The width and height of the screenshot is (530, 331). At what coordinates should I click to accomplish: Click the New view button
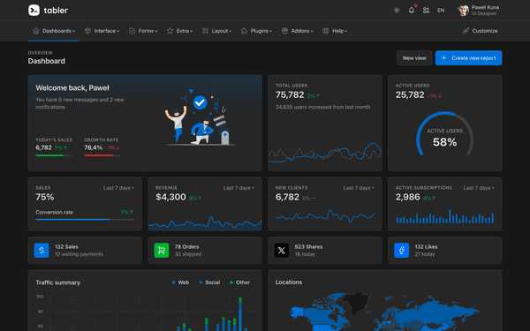[414, 58]
